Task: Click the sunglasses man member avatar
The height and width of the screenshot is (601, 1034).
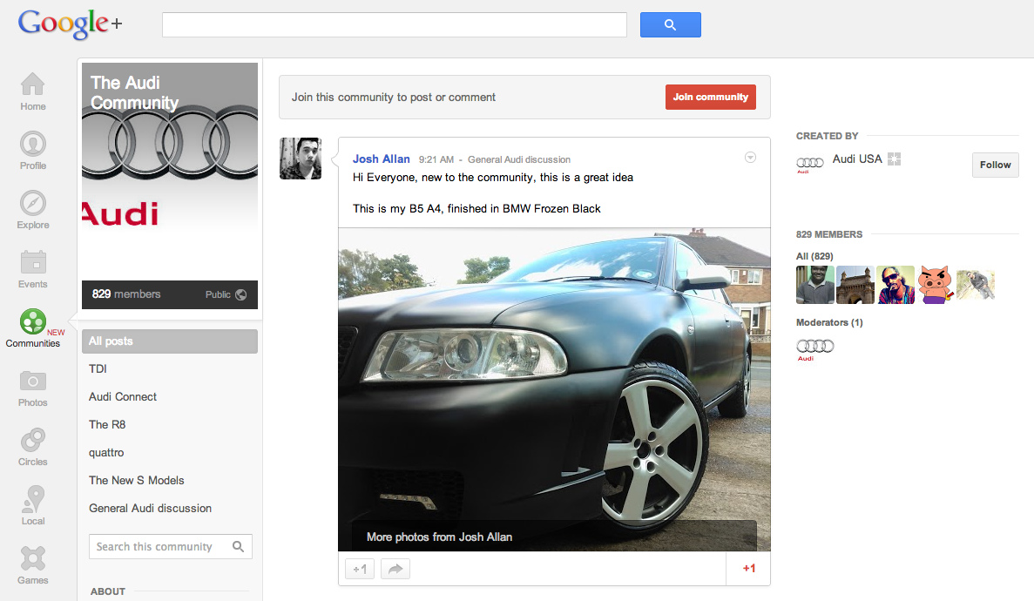Action: 895,284
